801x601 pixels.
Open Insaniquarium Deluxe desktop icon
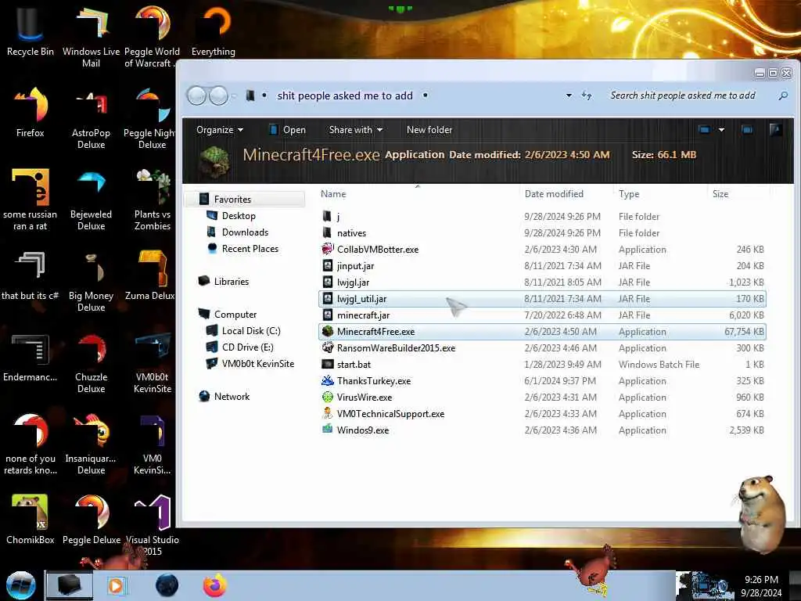tap(91, 443)
